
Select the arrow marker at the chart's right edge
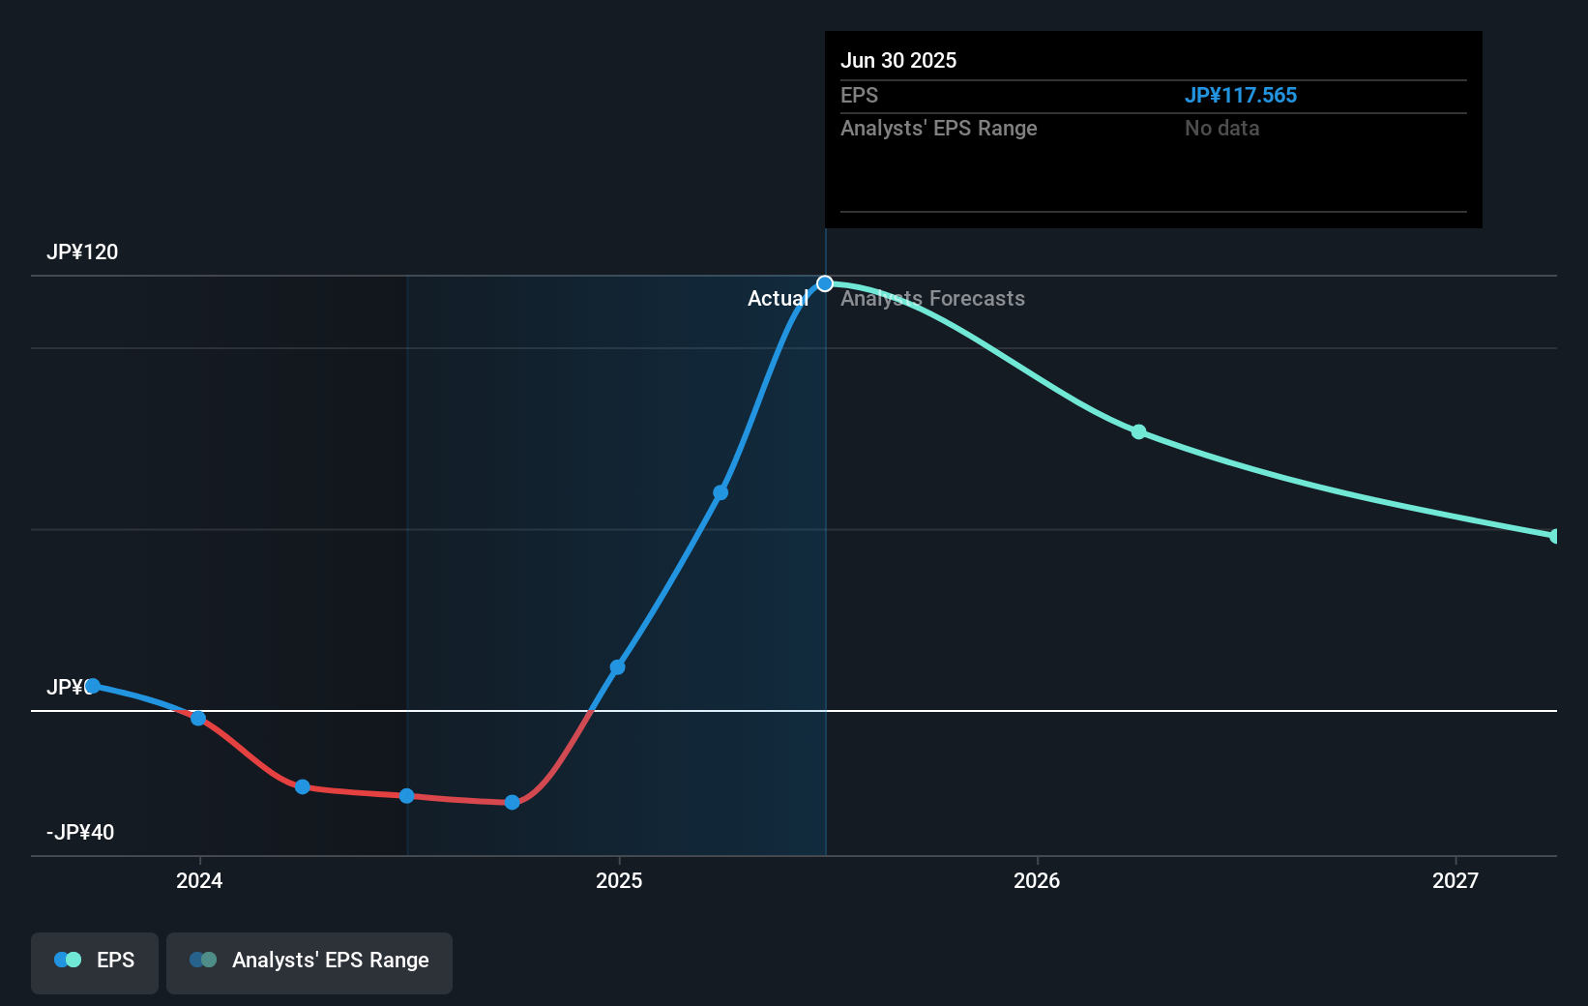(1554, 535)
